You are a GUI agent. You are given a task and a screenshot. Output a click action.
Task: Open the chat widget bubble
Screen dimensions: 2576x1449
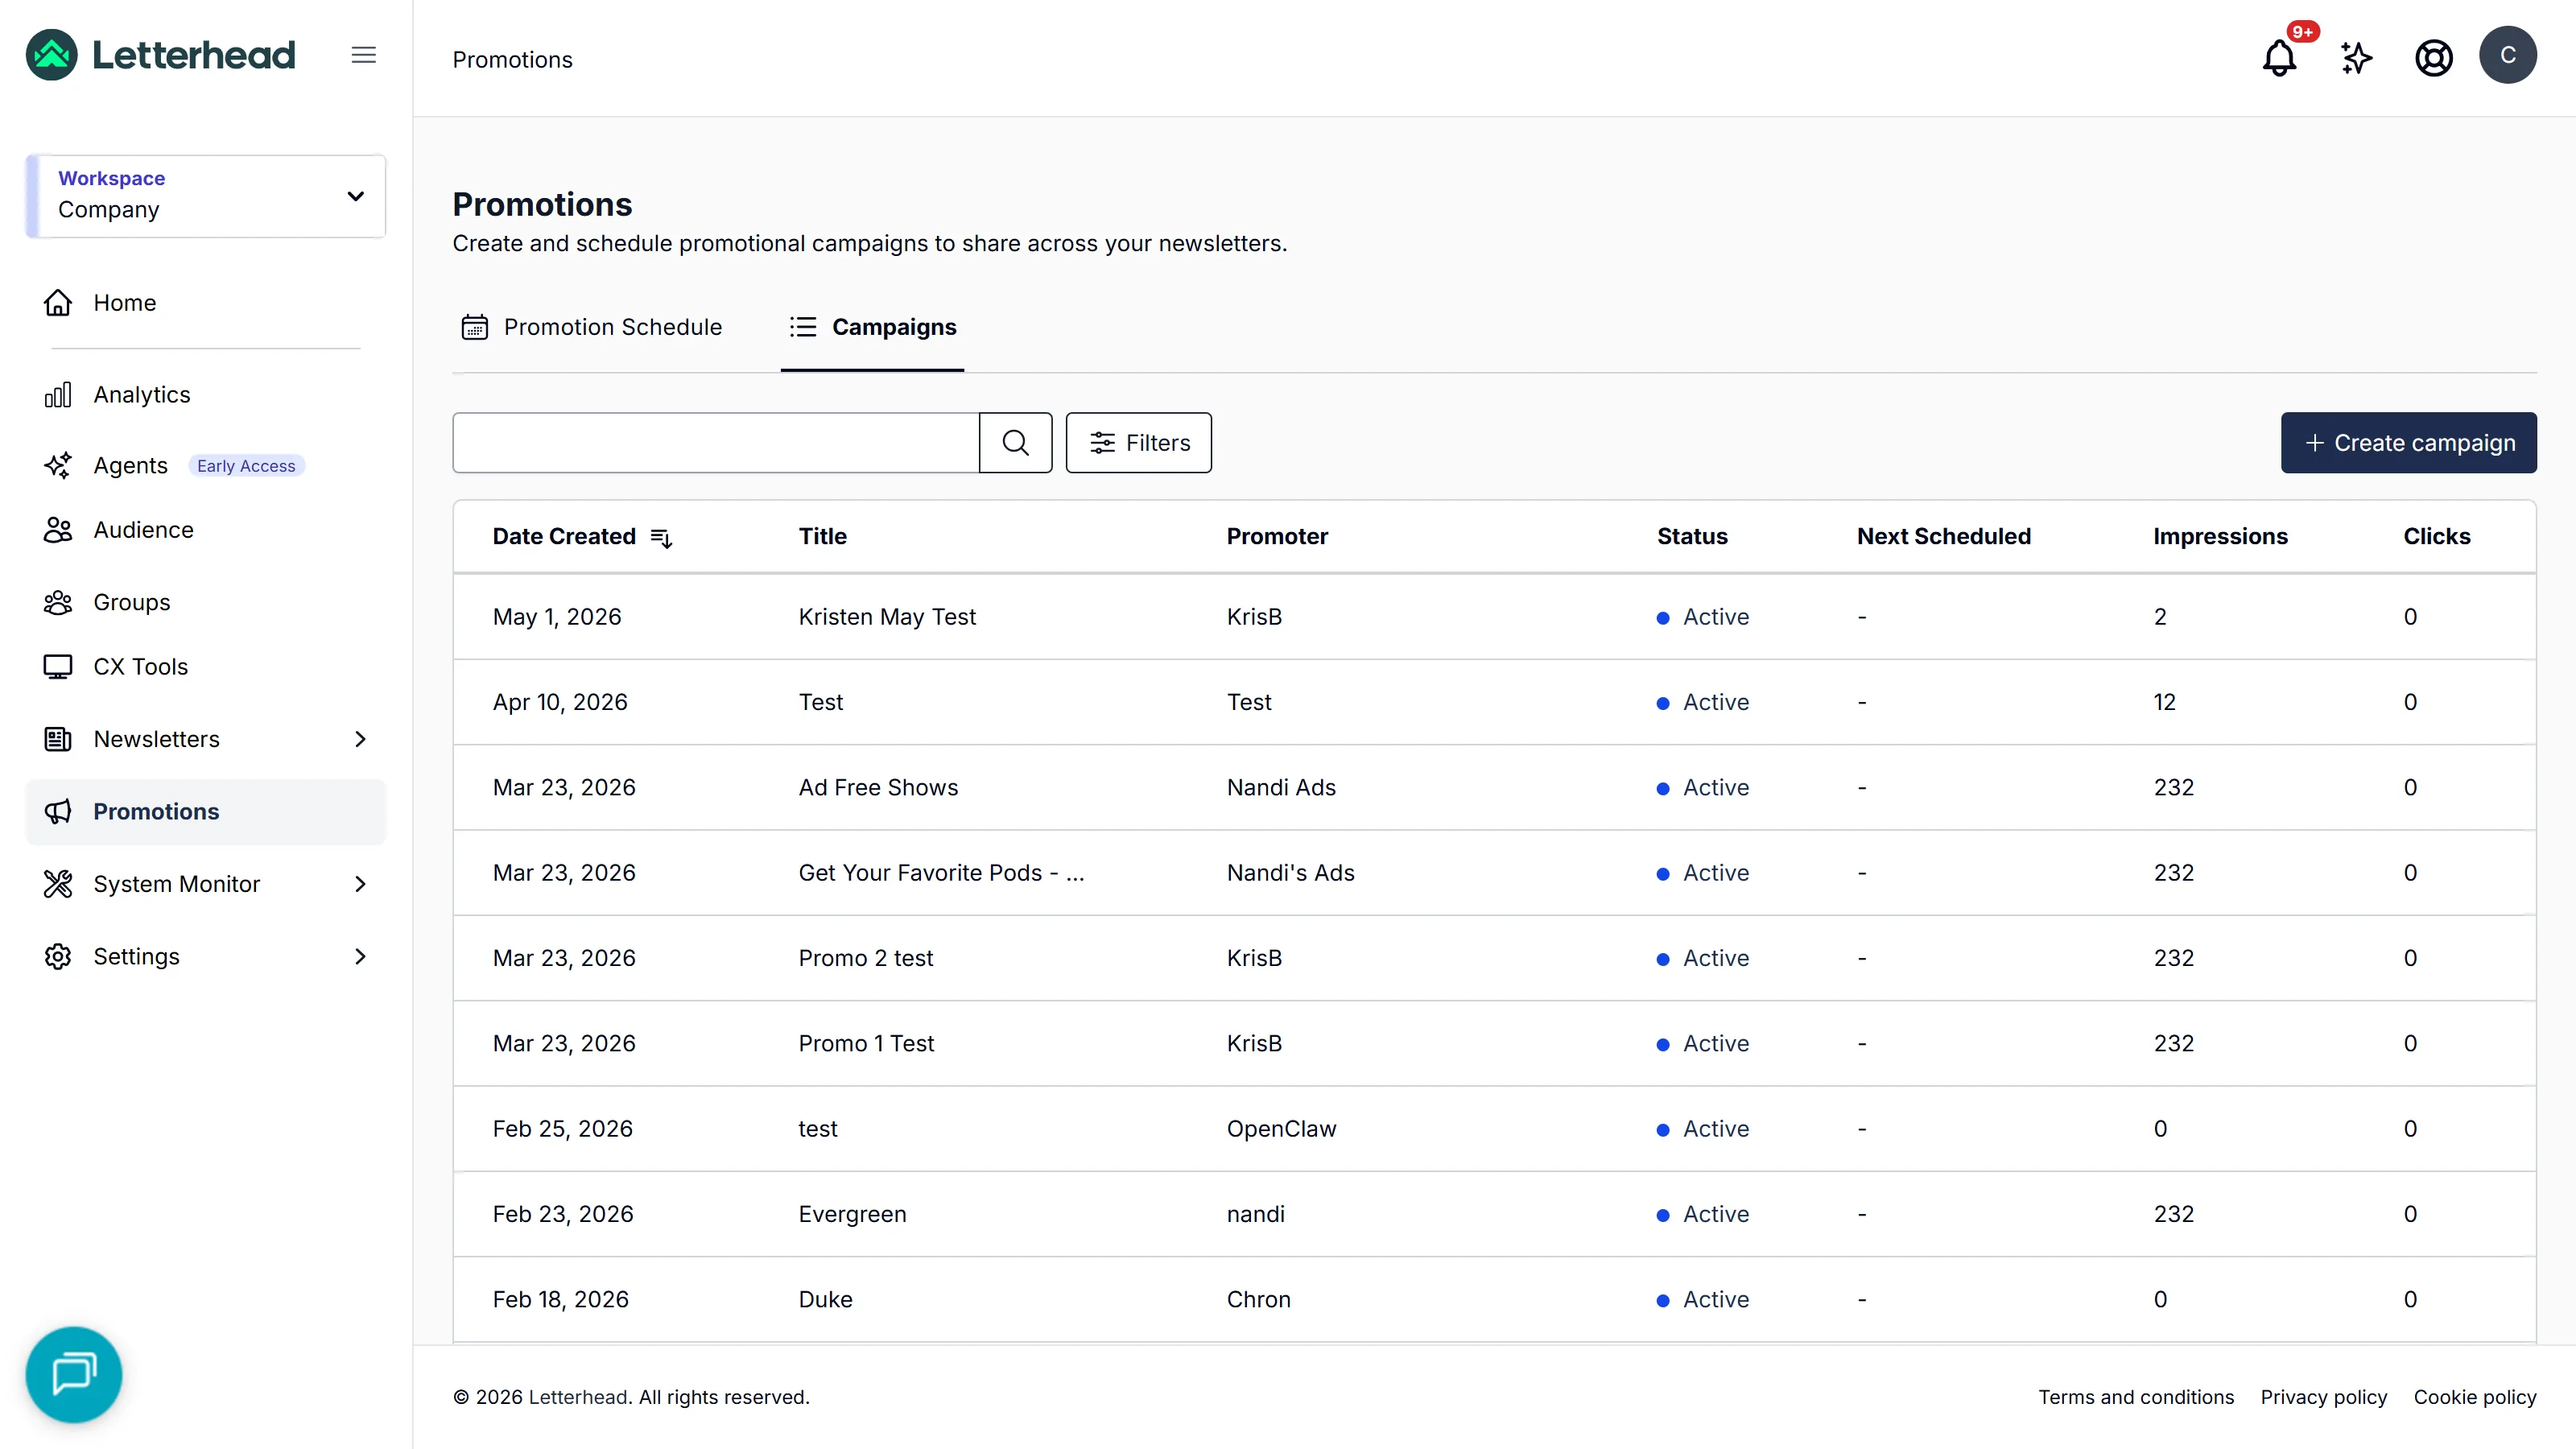[x=74, y=1374]
